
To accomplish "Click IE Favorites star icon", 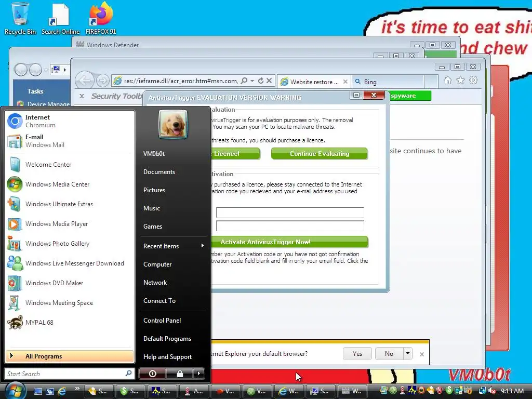I will pyautogui.click(x=460, y=81).
